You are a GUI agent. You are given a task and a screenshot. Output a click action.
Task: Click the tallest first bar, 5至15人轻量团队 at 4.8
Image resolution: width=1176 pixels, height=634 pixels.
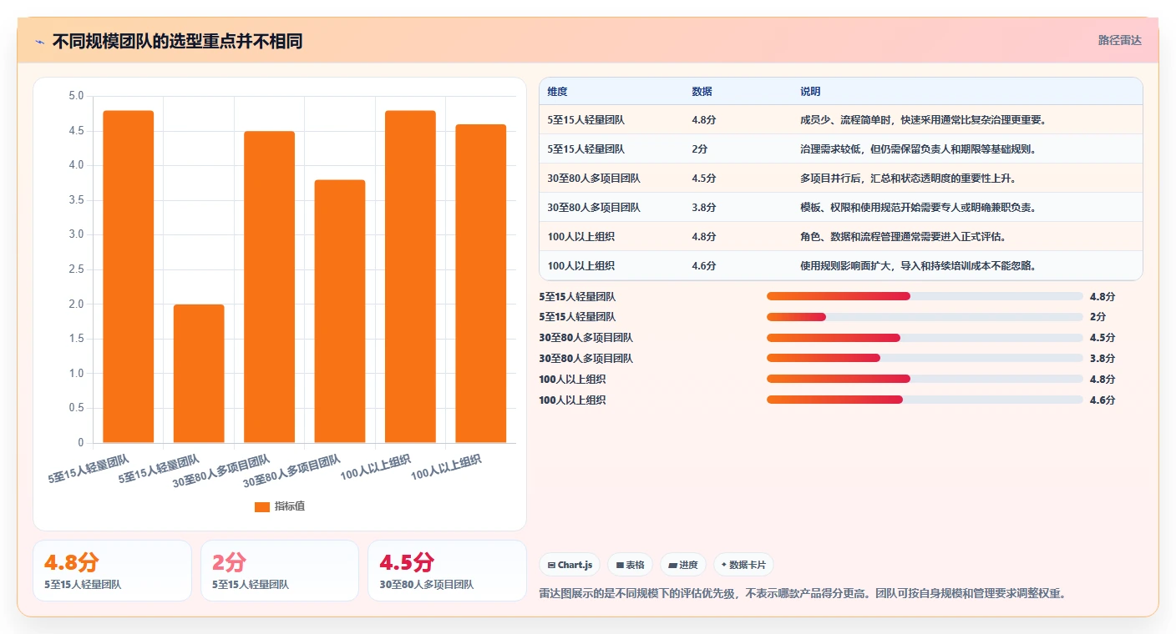coord(129,277)
